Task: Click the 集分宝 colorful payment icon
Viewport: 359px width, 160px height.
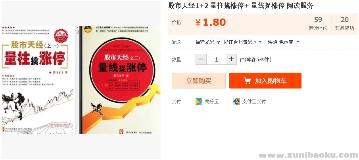Action: (199, 102)
